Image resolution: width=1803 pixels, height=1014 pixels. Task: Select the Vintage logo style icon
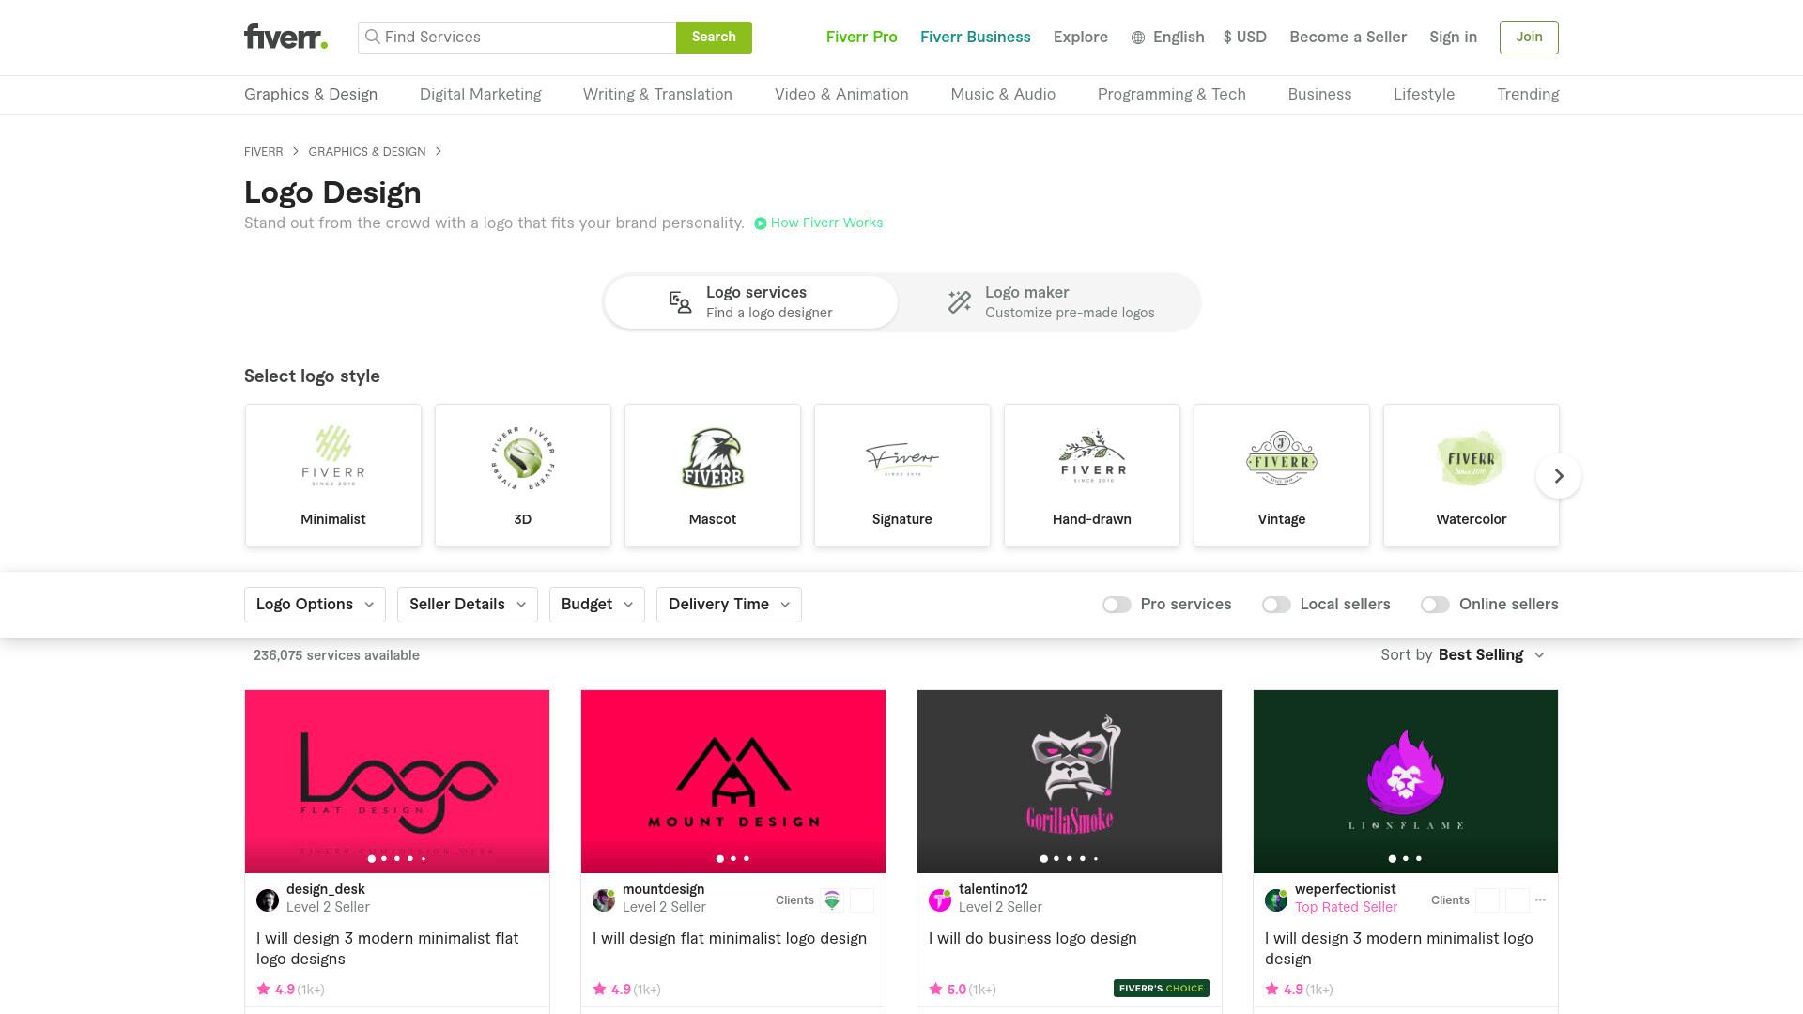(1282, 458)
